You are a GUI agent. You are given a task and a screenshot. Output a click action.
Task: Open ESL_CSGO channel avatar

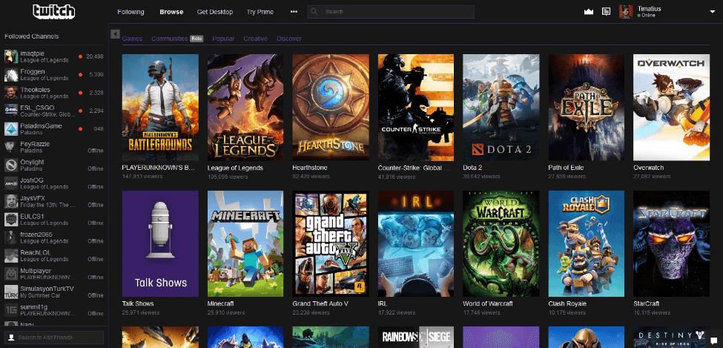(x=11, y=111)
